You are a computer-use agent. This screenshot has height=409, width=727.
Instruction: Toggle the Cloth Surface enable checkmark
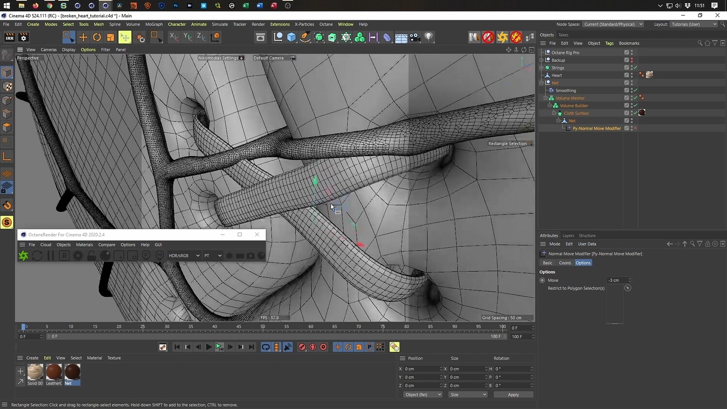coord(635,113)
